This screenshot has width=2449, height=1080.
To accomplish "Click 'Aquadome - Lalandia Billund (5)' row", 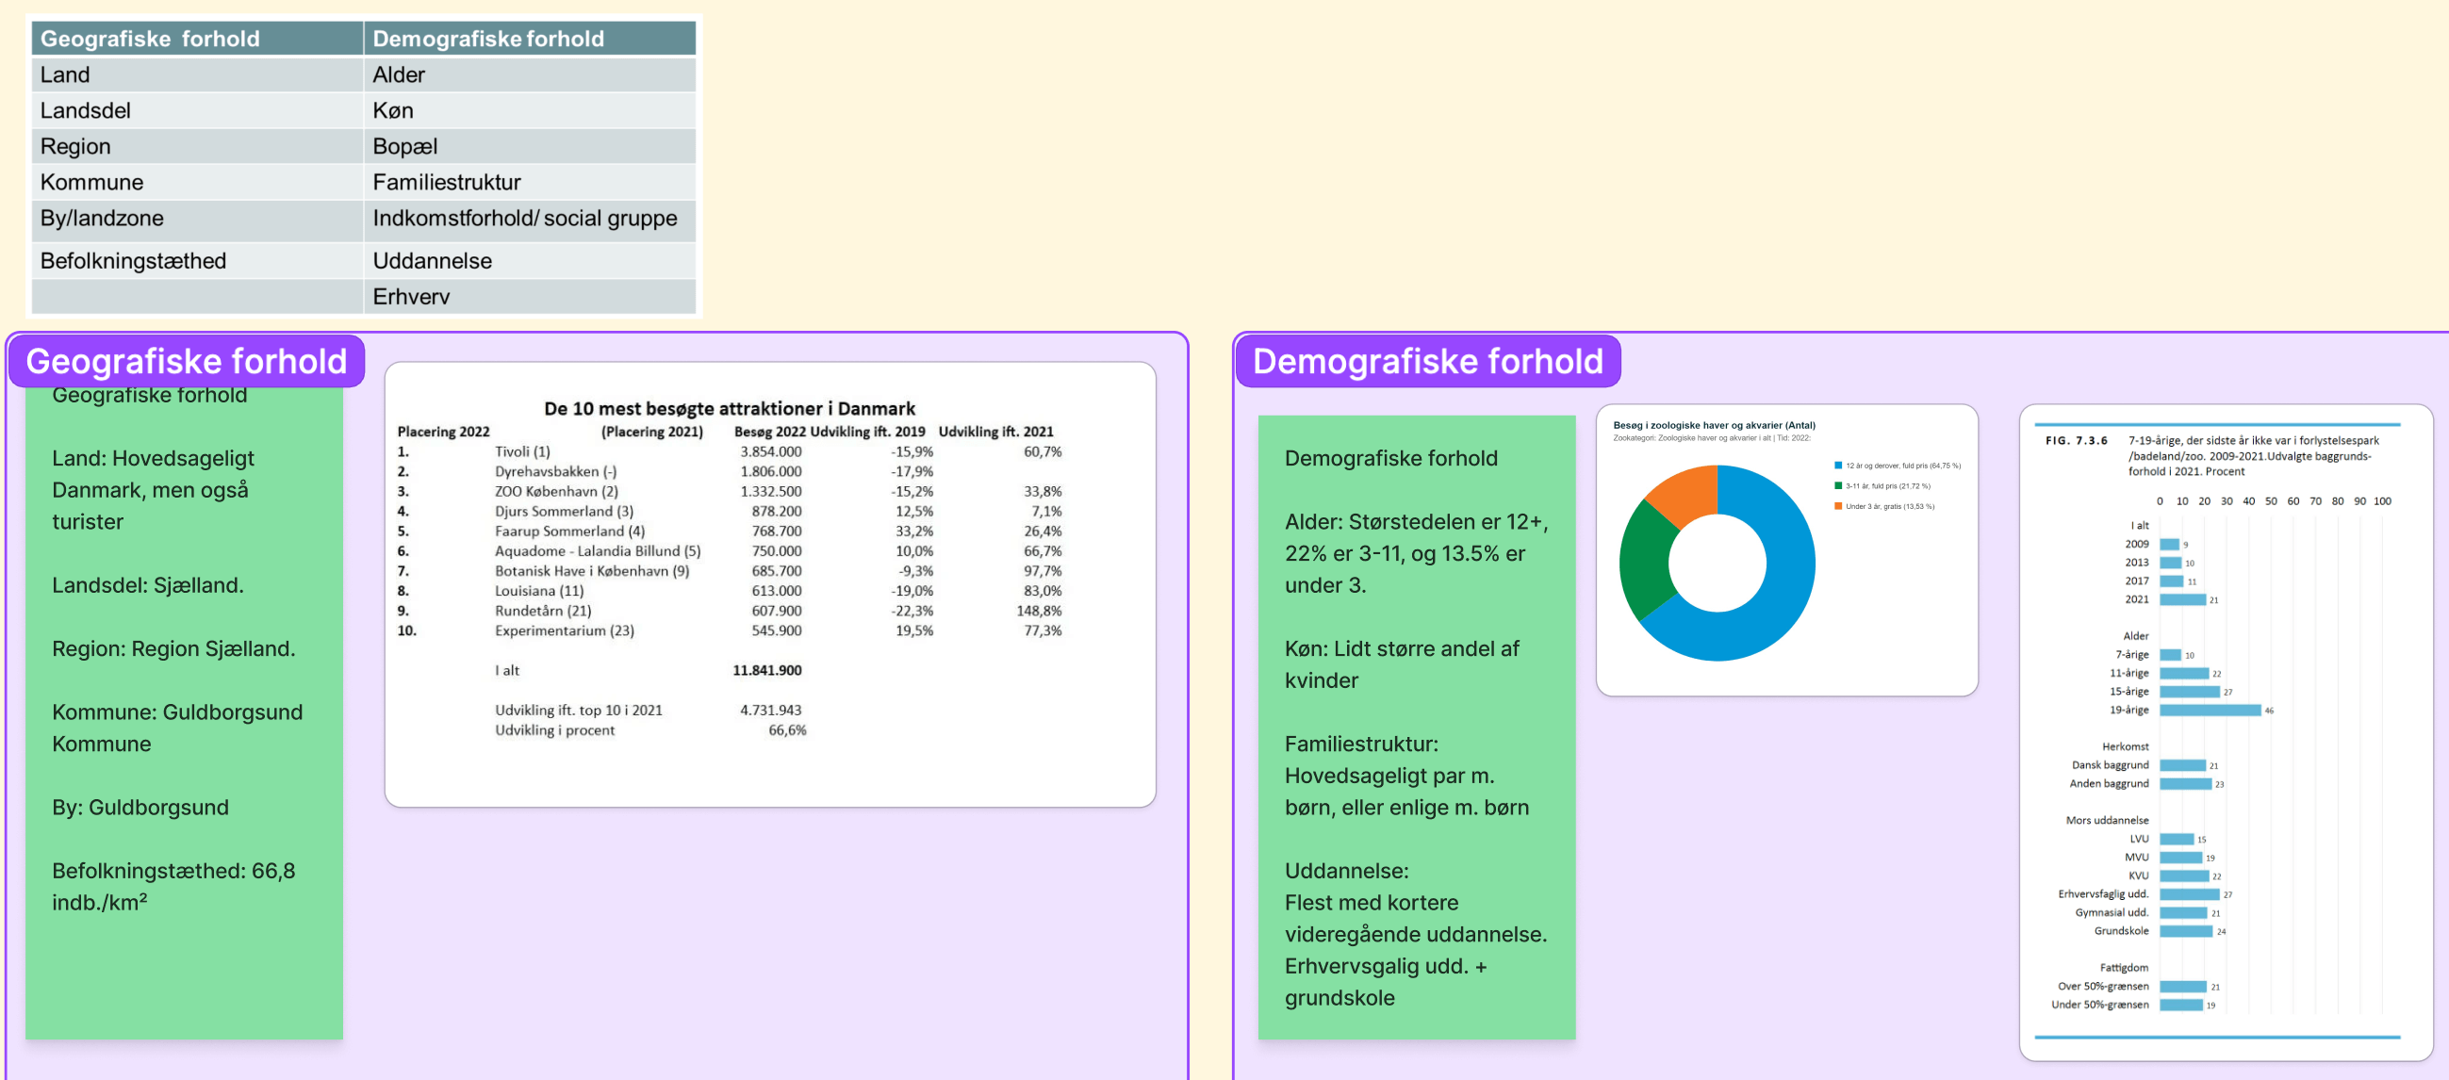I will (730, 551).
